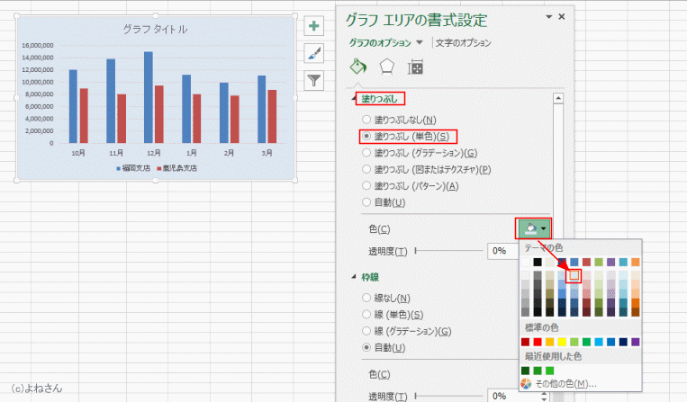Select the 鹿児島支店 legend entry
687x402 pixels.
[177, 168]
